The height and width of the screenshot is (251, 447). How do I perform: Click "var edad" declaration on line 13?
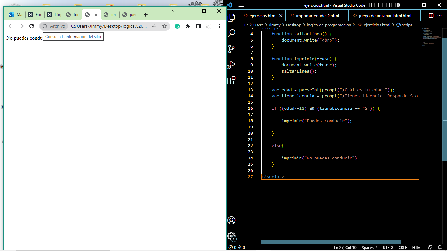[x=281, y=90]
